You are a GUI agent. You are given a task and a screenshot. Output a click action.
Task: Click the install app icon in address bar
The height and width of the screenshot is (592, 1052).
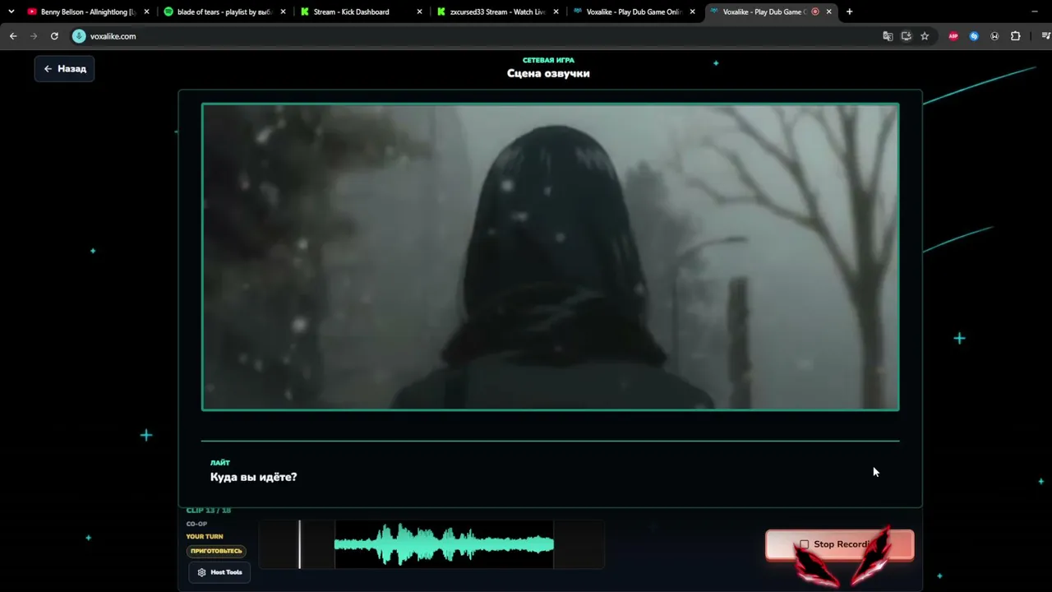click(x=907, y=36)
